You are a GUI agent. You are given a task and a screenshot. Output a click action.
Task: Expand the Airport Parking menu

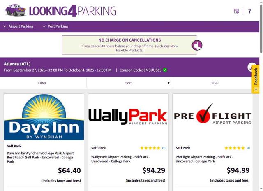click(x=18, y=26)
